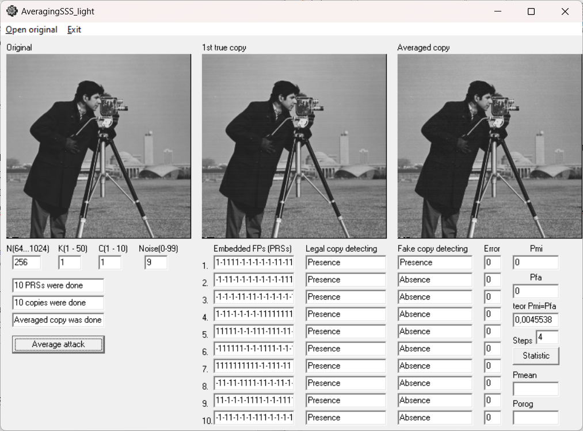
Task: Click the empty Pmean field
Action: click(536, 389)
